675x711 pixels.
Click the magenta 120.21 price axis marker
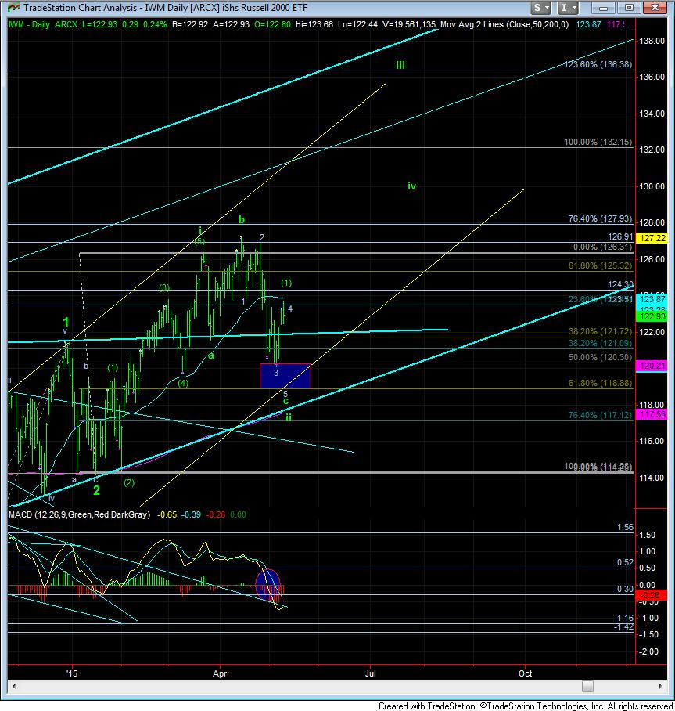[x=652, y=366]
